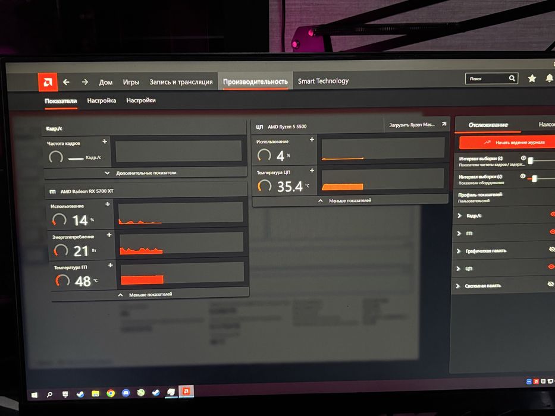The height and width of the screenshot is (416, 555).
Task: Open Task View on the taskbar
Action: [x=65, y=394]
